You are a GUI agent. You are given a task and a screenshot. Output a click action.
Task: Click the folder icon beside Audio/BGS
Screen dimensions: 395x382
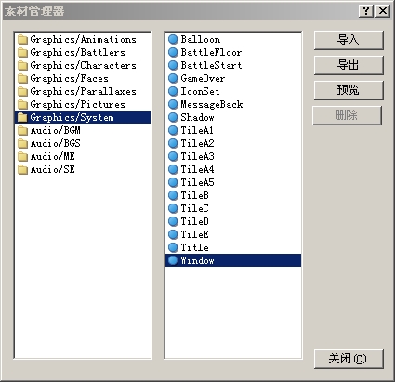[x=22, y=144]
